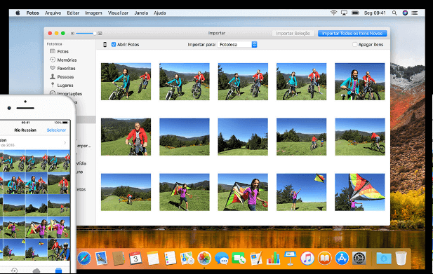The height and width of the screenshot is (274, 433).
Task: Open Maps from the Dock
Action: point(187,259)
